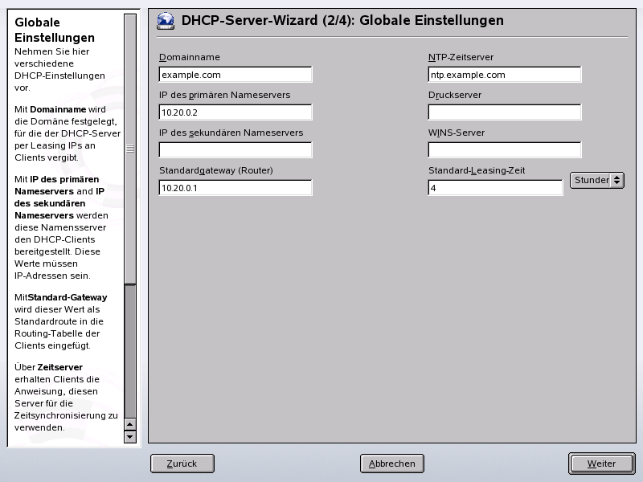Edit the NTP-Zeitserver entry ntp.example.com
643x482 pixels.
pyautogui.click(x=505, y=74)
